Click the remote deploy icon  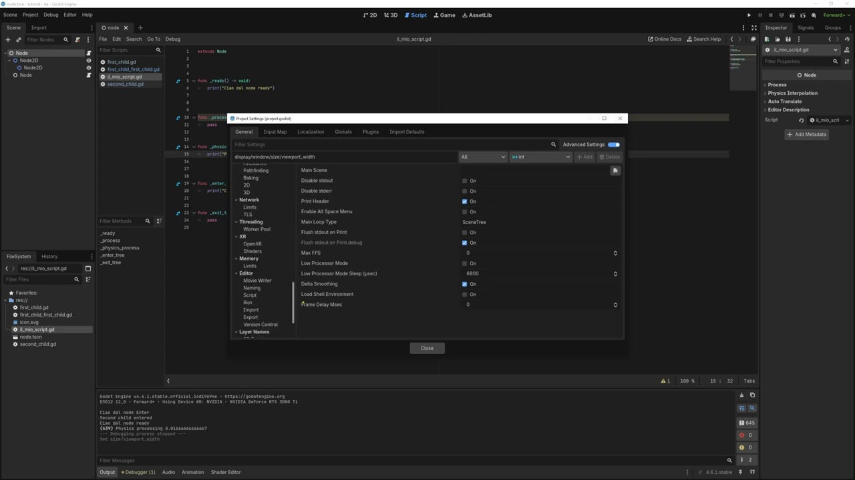tap(781, 15)
